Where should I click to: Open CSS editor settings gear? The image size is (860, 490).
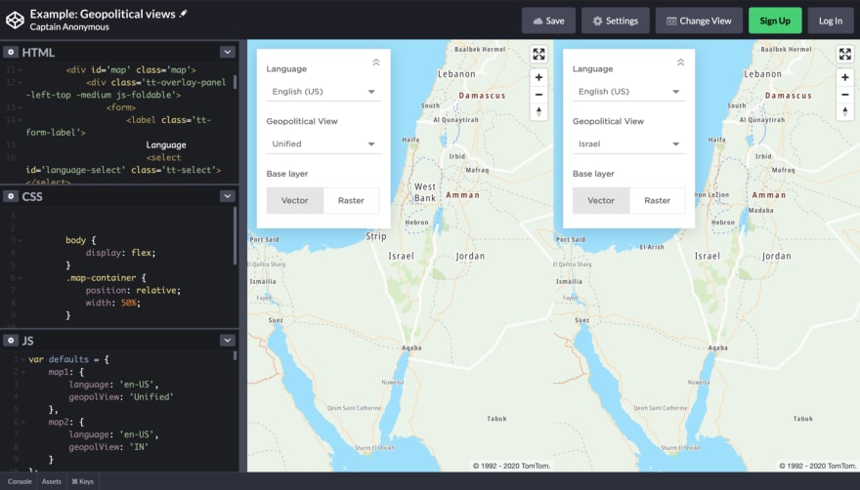(11, 196)
